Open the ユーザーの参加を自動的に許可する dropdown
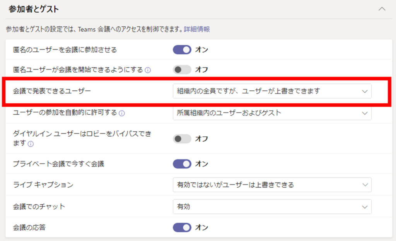This screenshot has width=396, height=241. pyautogui.click(x=272, y=113)
